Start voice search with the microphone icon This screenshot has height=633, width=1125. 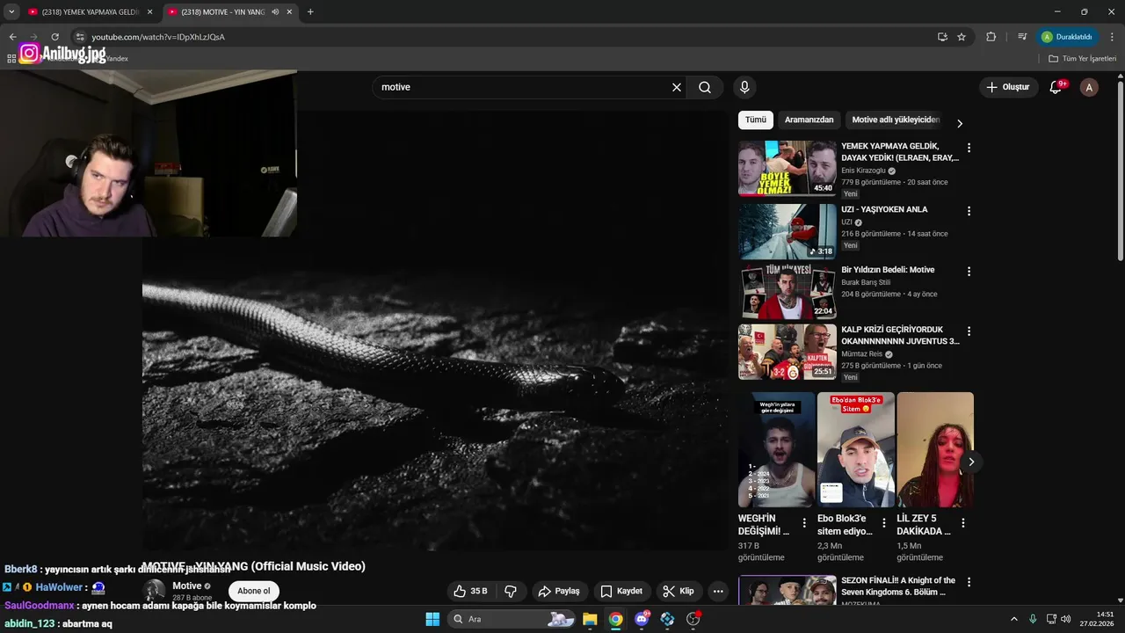pyautogui.click(x=744, y=87)
